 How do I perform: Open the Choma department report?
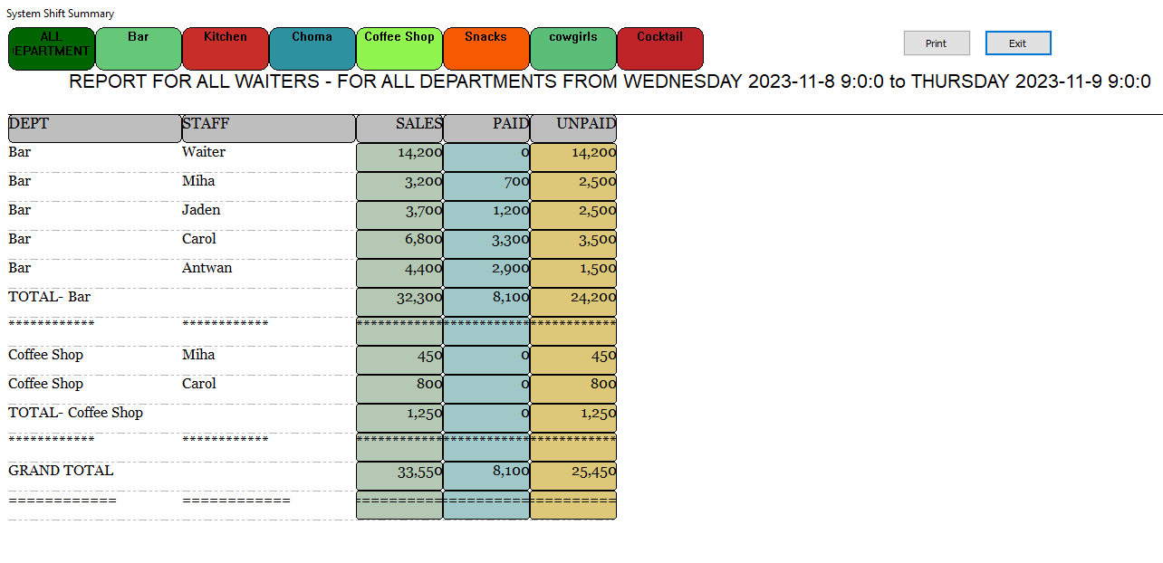312,49
